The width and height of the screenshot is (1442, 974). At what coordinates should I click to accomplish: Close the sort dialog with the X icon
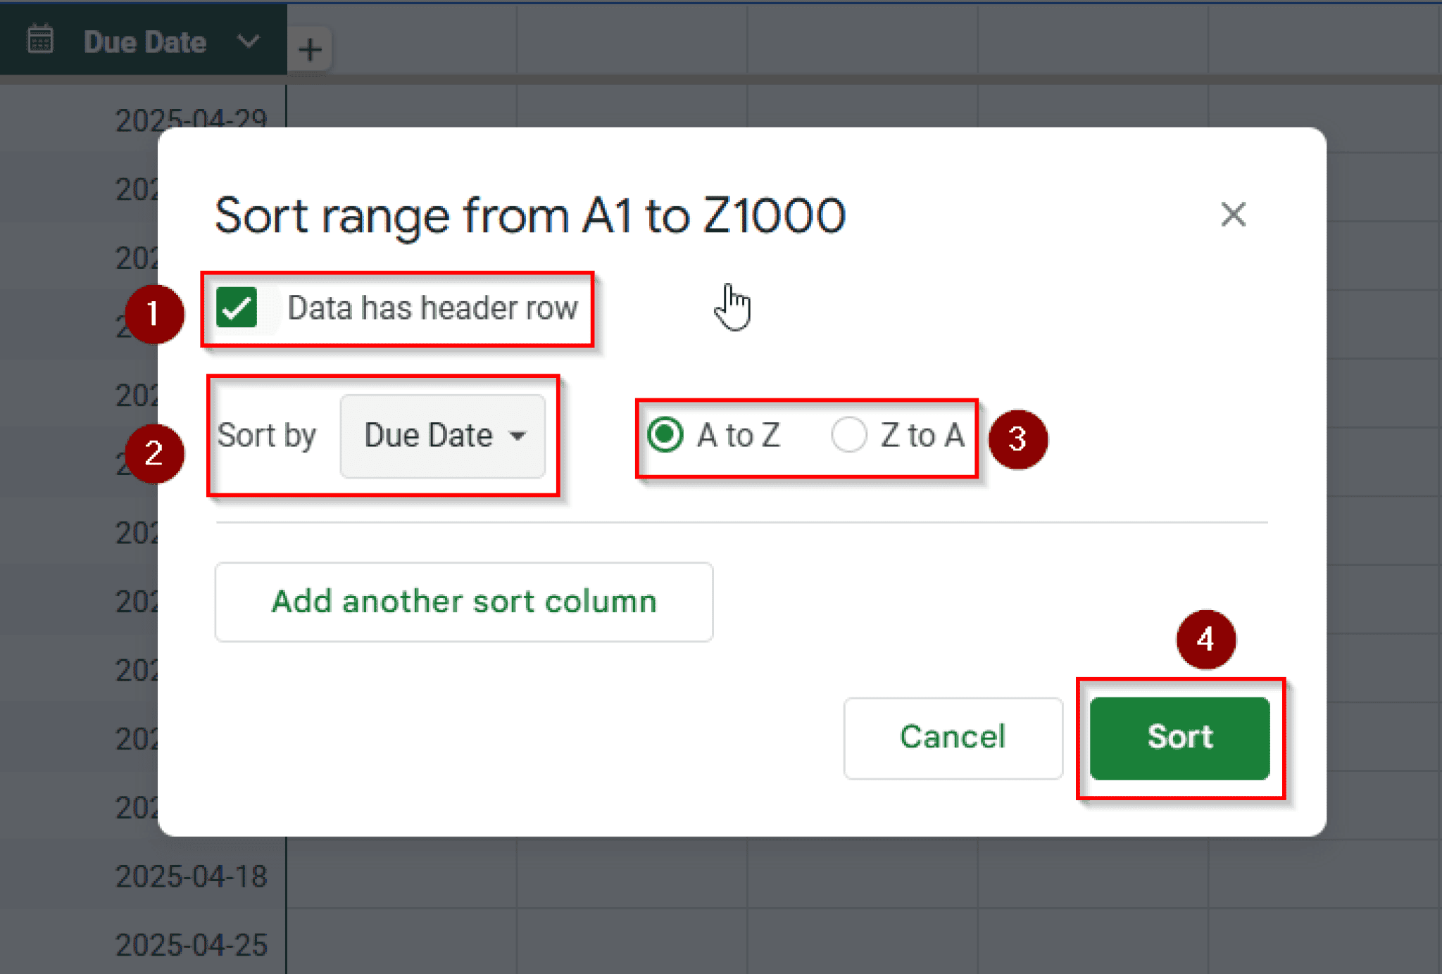[1233, 215]
